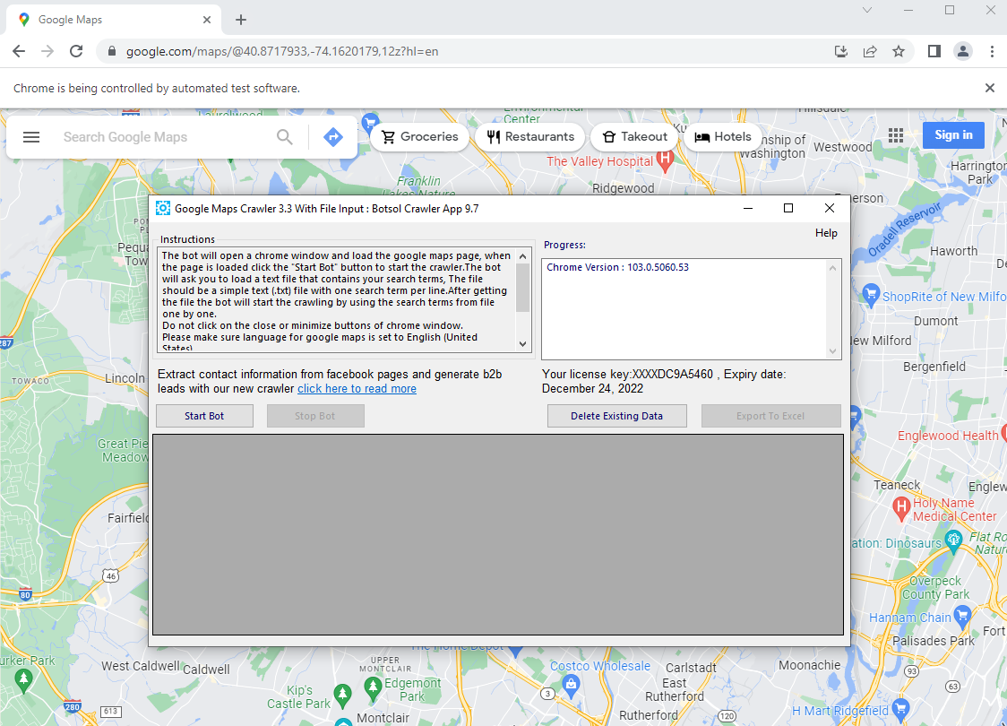The height and width of the screenshot is (726, 1007).
Task: Click Delete Existing Data button
Action: tap(616, 416)
